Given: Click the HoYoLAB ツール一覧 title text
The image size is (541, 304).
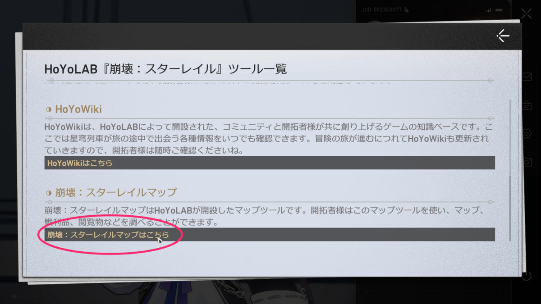Looking at the screenshot, I should click(165, 69).
